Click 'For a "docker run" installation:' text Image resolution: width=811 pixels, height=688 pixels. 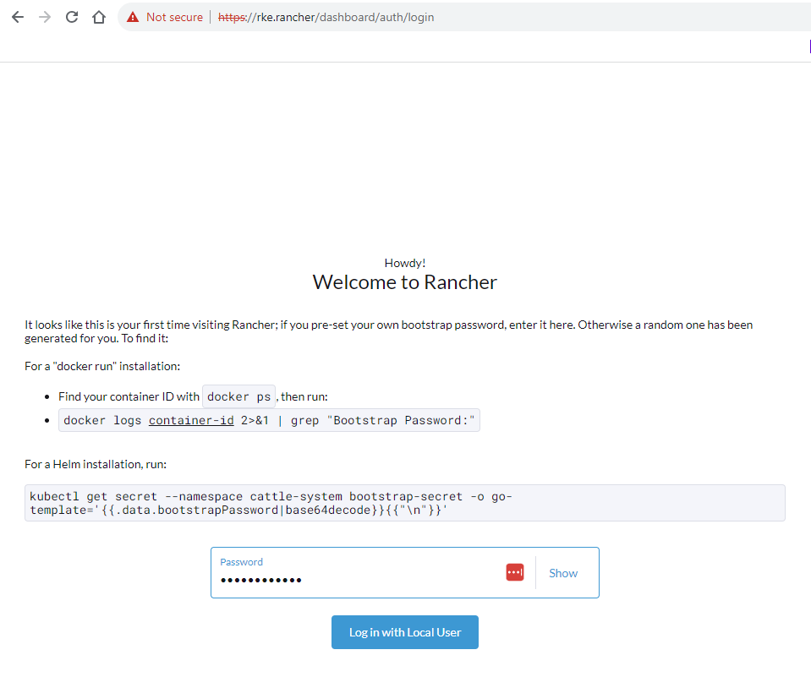(102, 366)
